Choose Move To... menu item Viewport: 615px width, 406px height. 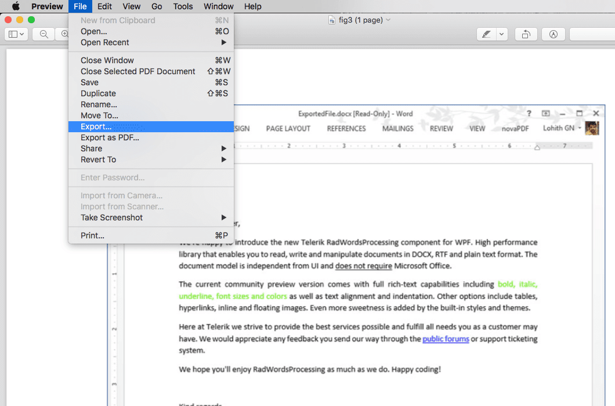151,115
